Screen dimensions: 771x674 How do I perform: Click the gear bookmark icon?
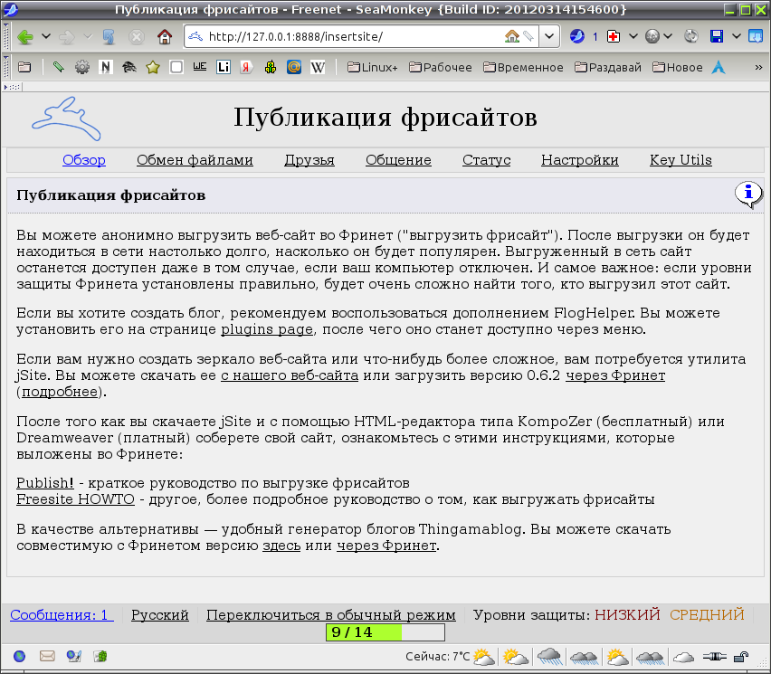[x=82, y=67]
